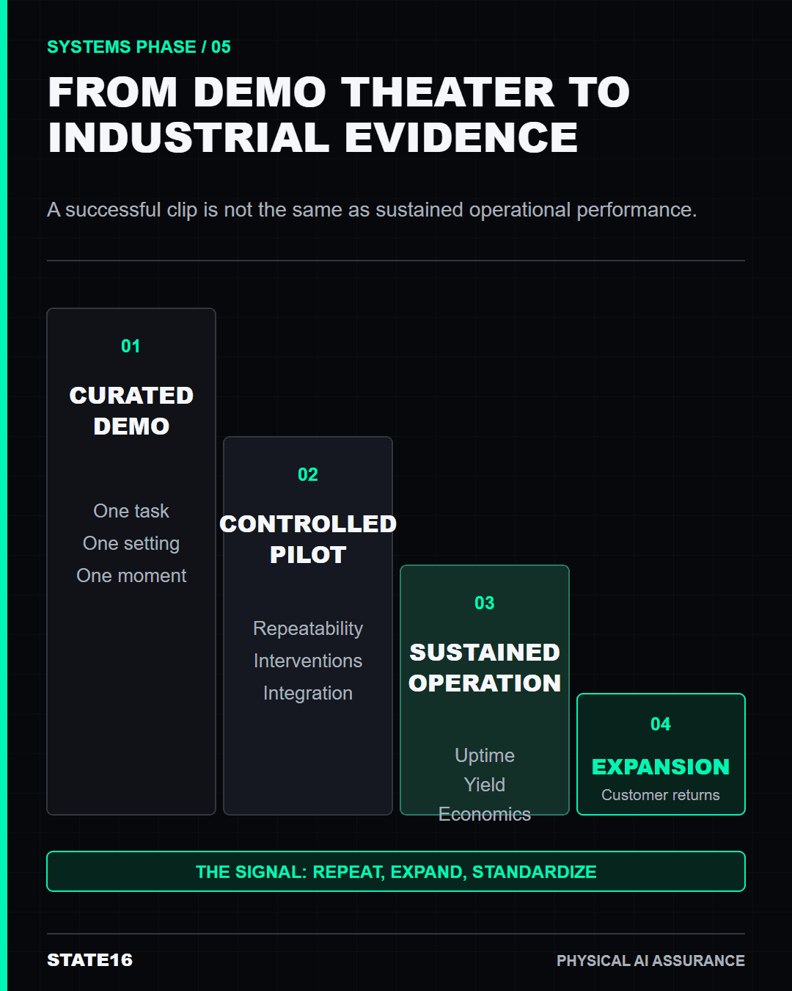Select the 'CONTROLLED PILOT' heading
This screenshot has height=991, width=792.
click(x=308, y=539)
